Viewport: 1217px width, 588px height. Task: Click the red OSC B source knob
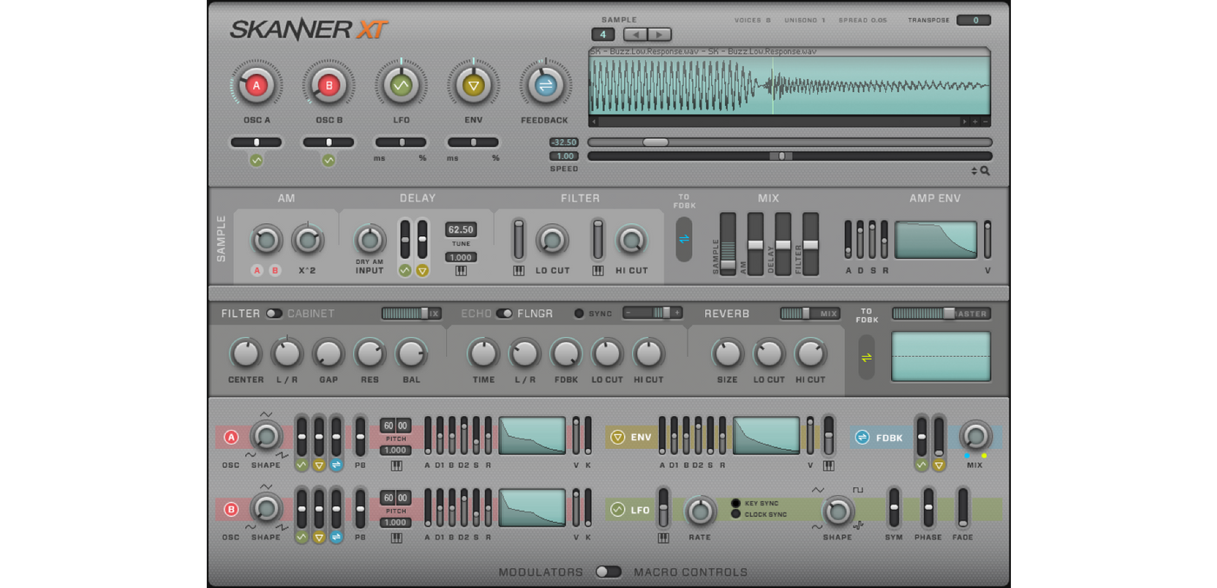pyautogui.click(x=329, y=85)
